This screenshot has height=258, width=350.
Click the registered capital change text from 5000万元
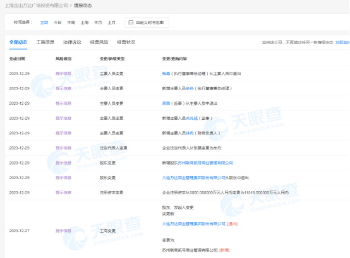pyautogui.click(x=225, y=192)
